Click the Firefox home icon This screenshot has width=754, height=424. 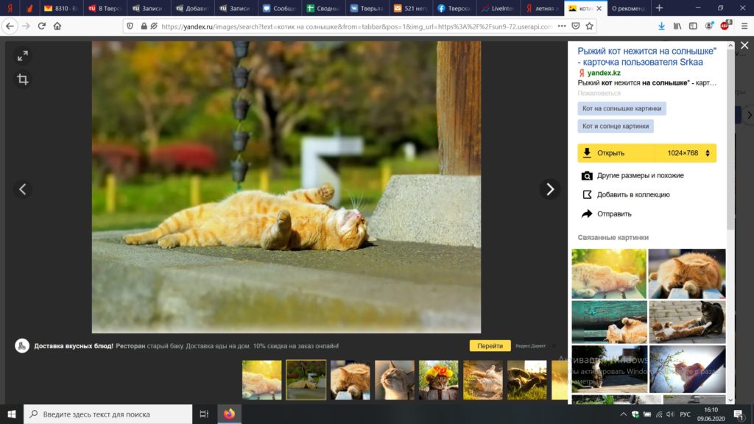pyautogui.click(x=57, y=26)
